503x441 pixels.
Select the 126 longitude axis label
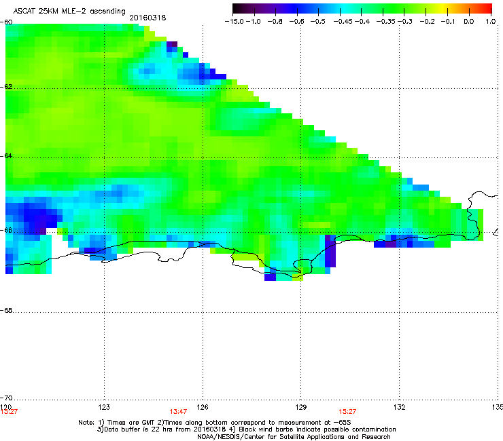pos(203,407)
